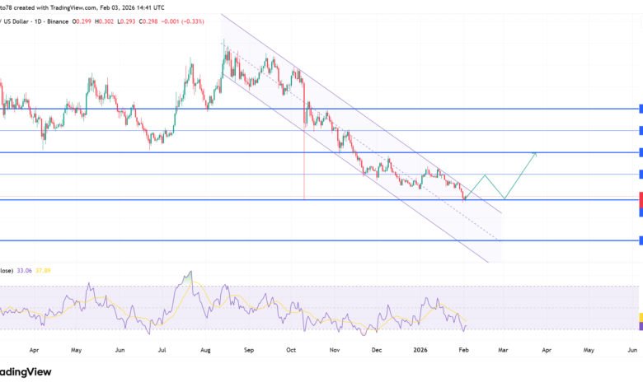The width and height of the screenshot is (643, 387).
Task: Click the Aug label on the time axis
Action: click(205, 350)
